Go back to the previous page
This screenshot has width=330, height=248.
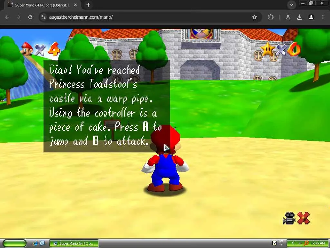pos(7,17)
